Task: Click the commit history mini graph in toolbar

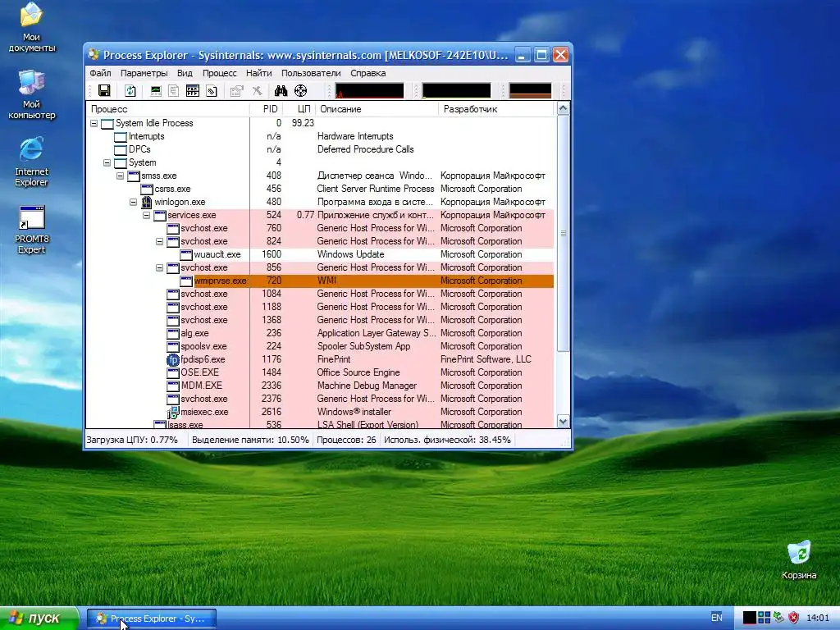Action: point(456,90)
